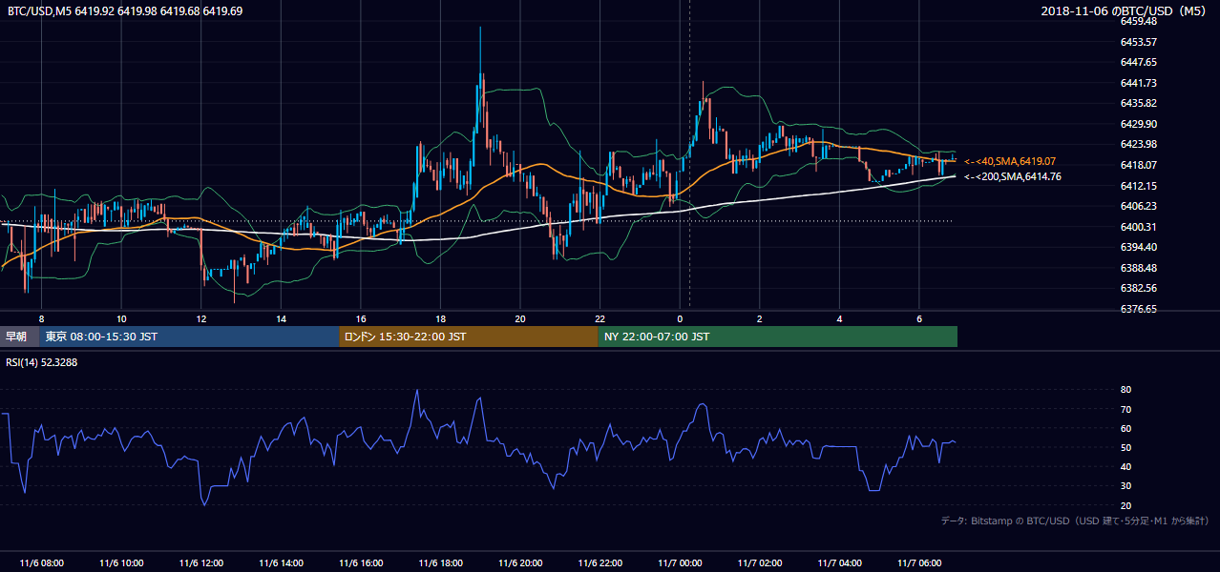Click the bottom time label 11/6 12:00

tap(200, 563)
